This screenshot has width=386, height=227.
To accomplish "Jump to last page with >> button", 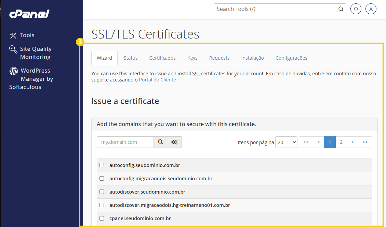I will pyautogui.click(x=365, y=142).
